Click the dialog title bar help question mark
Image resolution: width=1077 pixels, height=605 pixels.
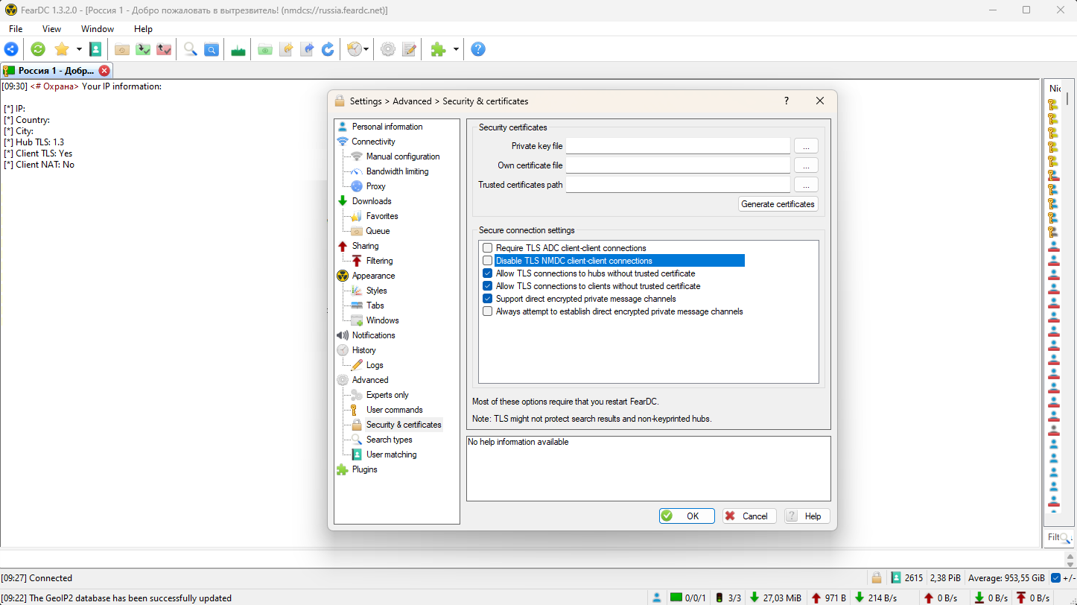pyautogui.click(x=787, y=101)
